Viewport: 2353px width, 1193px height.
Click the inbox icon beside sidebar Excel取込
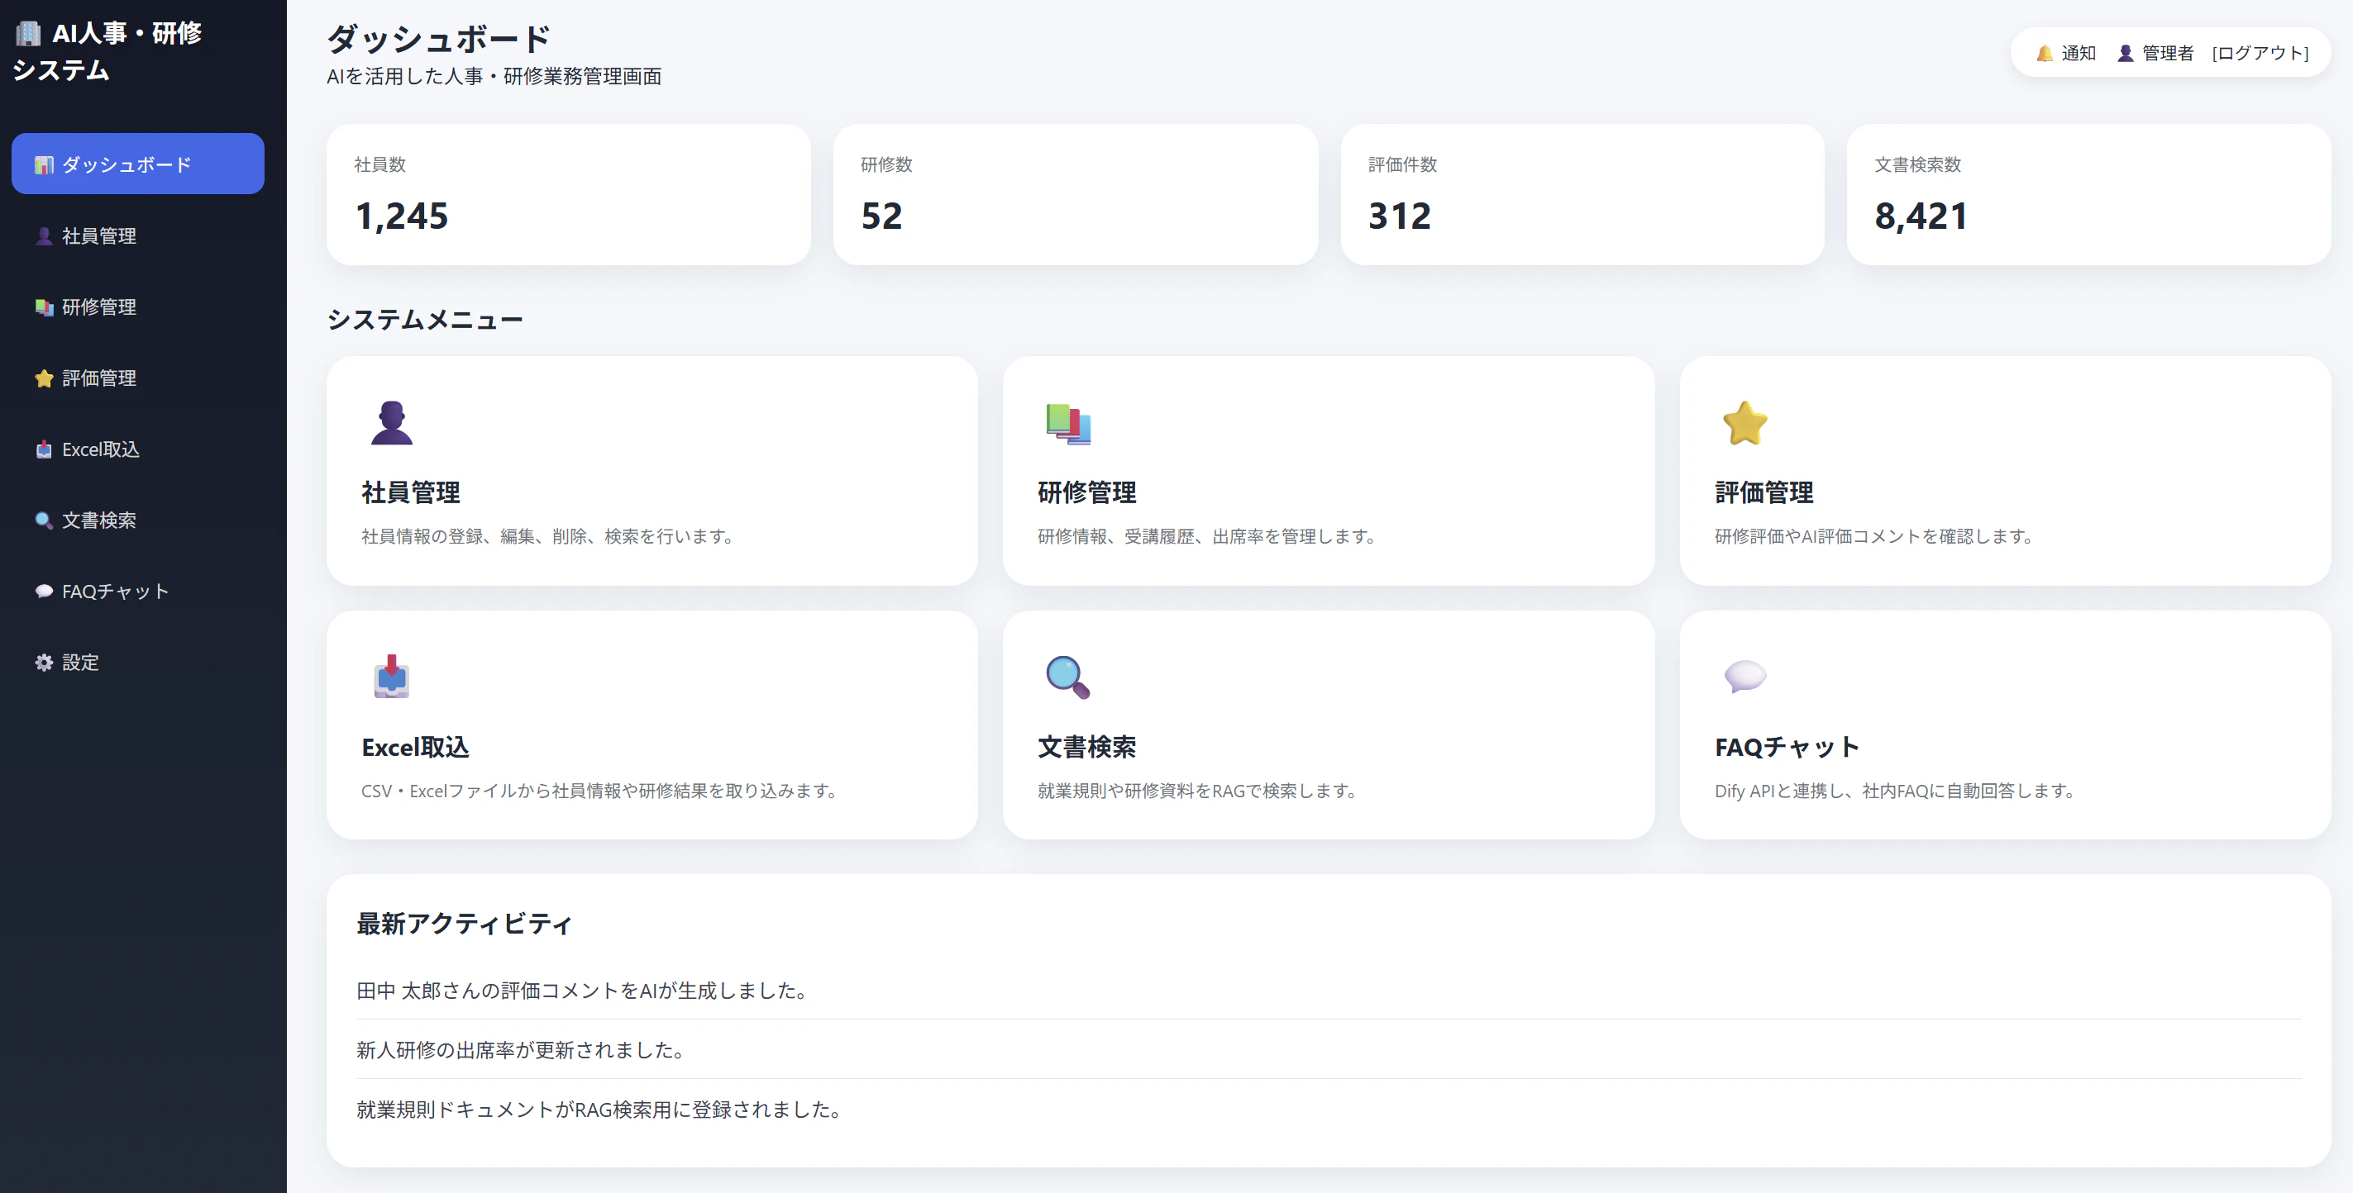pyautogui.click(x=44, y=450)
